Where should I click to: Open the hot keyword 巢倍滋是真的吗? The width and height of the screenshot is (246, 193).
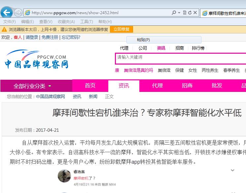(138, 70)
